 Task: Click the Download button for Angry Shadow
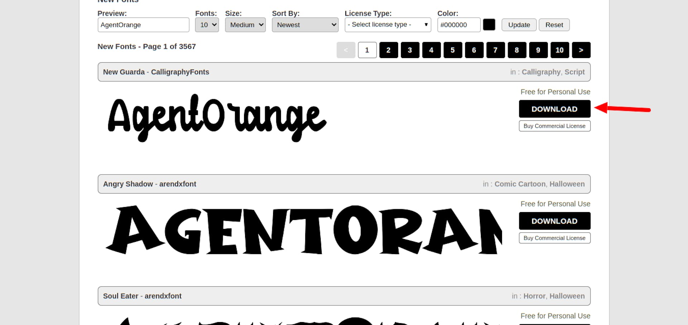(x=554, y=221)
